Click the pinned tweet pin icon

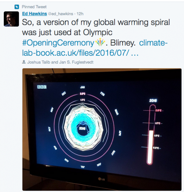point(17,7)
